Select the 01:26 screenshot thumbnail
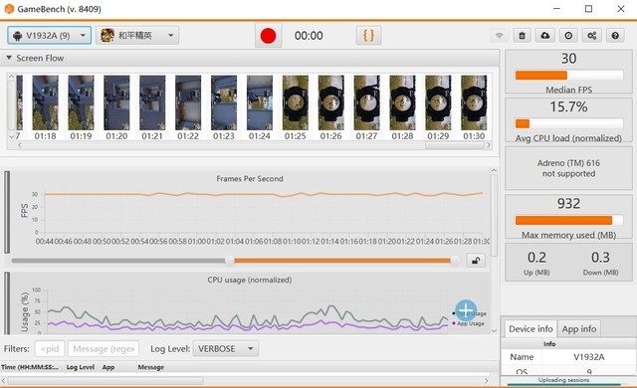Image resolution: width=637 pixels, height=388 pixels. (331, 102)
